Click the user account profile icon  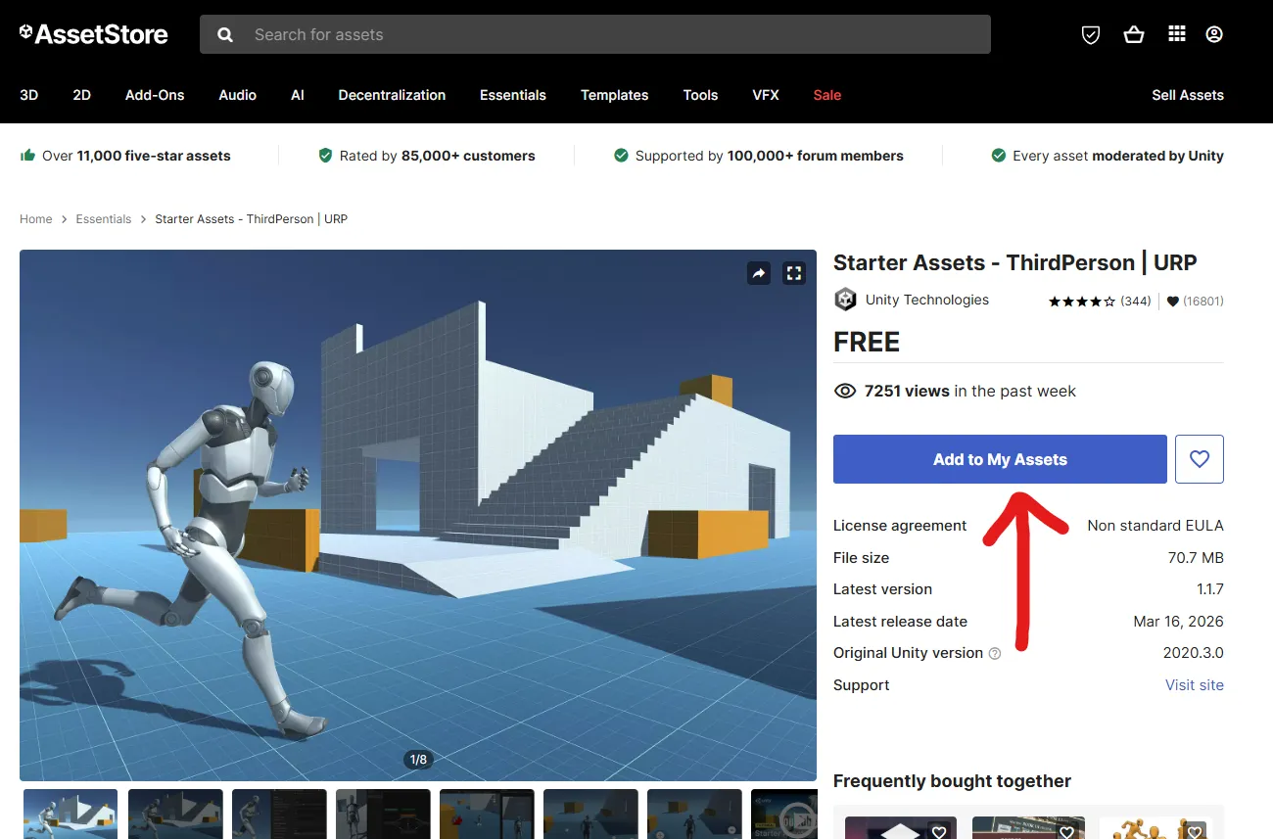[x=1214, y=34]
